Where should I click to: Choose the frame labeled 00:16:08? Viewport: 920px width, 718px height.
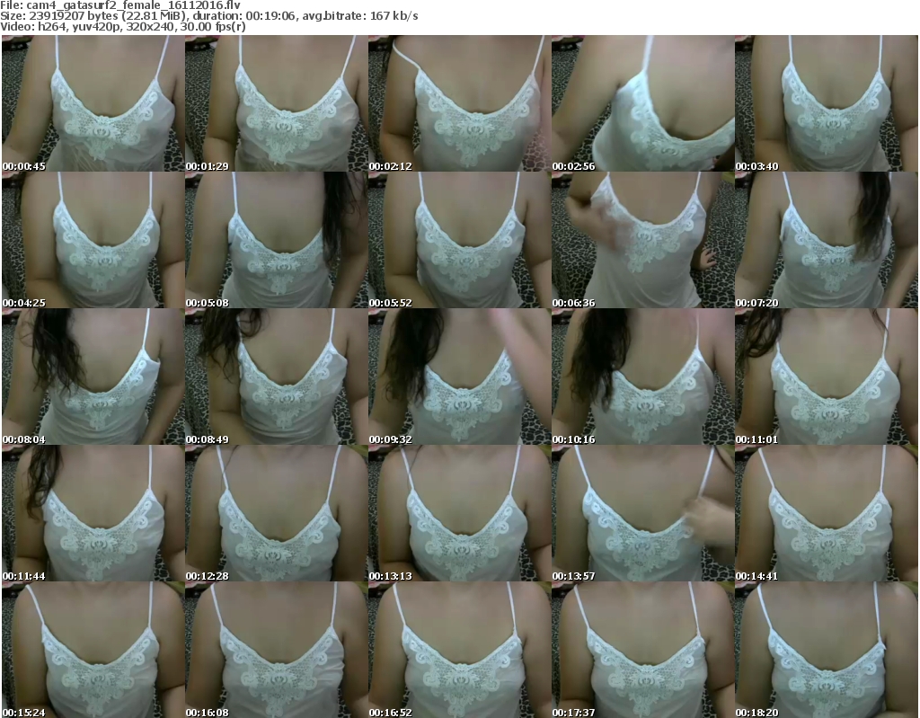(277, 650)
